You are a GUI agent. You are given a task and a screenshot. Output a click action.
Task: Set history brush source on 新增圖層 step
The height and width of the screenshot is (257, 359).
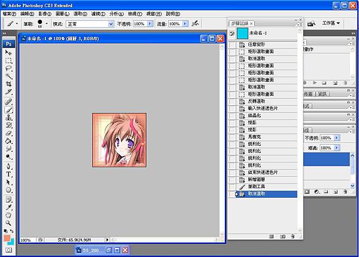(x=232, y=179)
